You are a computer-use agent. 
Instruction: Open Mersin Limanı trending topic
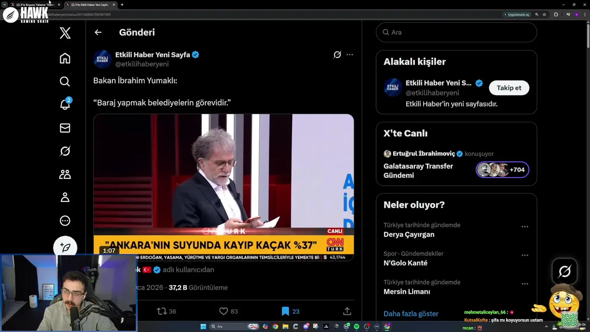pos(407,291)
